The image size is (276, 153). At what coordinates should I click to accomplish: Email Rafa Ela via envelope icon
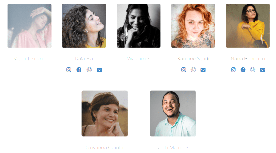click(x=100, y=70)
